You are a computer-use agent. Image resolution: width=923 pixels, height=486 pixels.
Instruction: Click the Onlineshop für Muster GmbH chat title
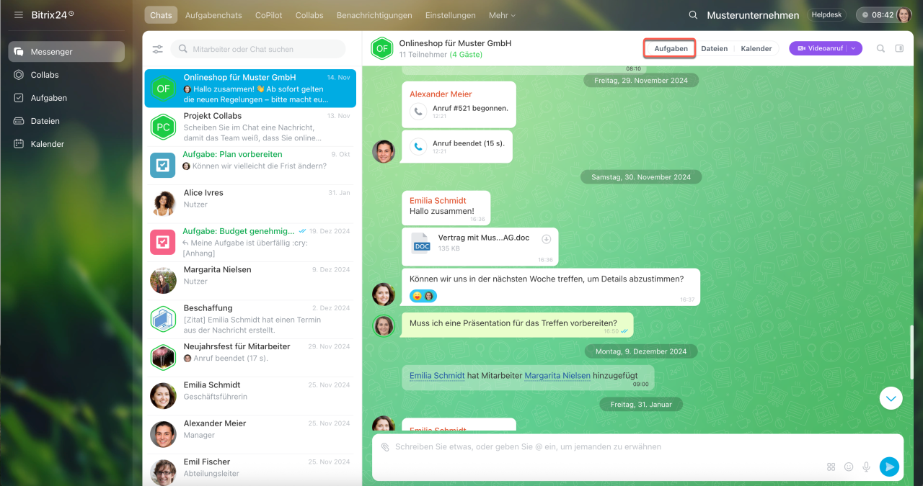[x=455, y=43]
